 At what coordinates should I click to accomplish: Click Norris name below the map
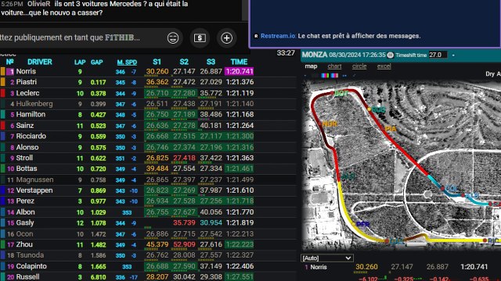(319, 267)
